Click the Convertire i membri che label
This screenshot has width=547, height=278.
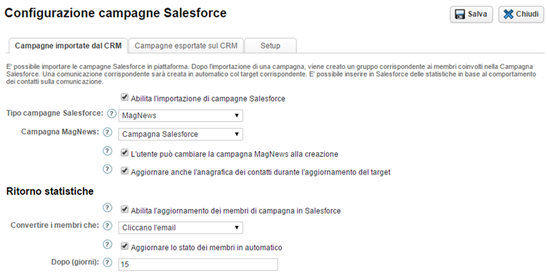[x=55, y=225]
